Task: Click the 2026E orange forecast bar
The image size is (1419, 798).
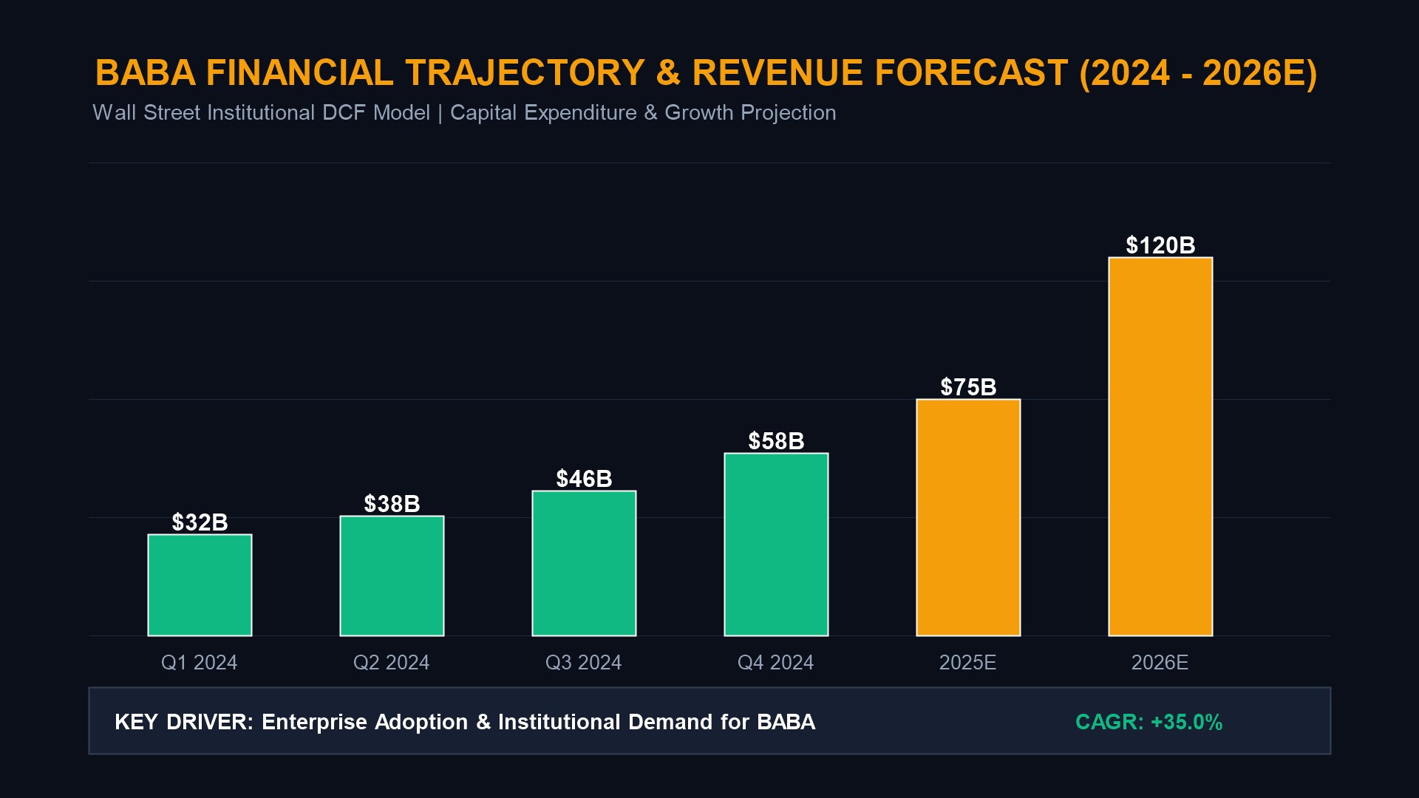Action: [x=1160, y=446]
